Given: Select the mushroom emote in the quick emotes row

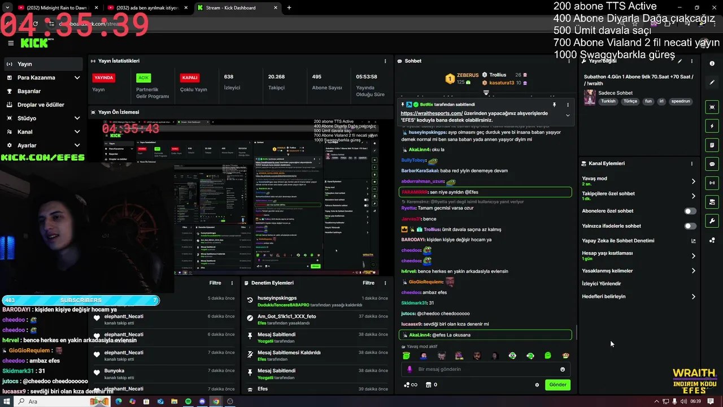Looking at the screenshot, I should [x=565, y=356].
